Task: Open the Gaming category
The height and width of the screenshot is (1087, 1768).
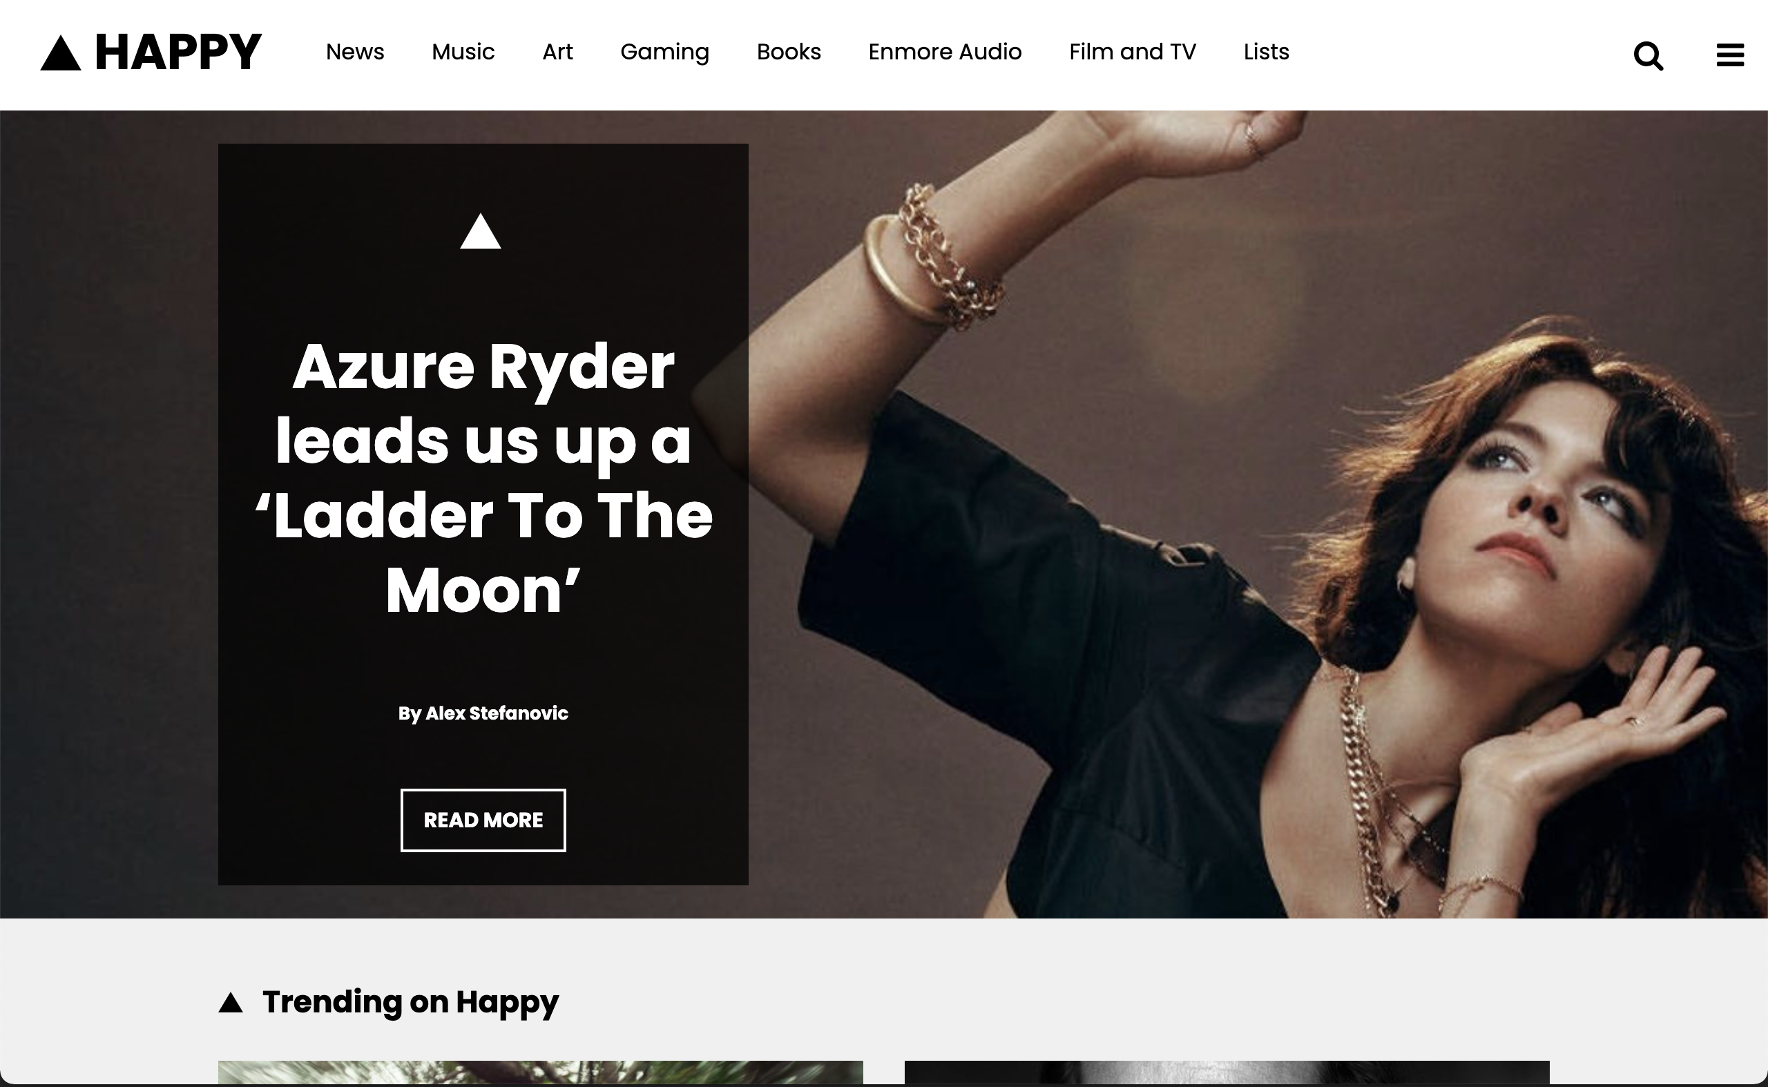Action: click(664, 52)
